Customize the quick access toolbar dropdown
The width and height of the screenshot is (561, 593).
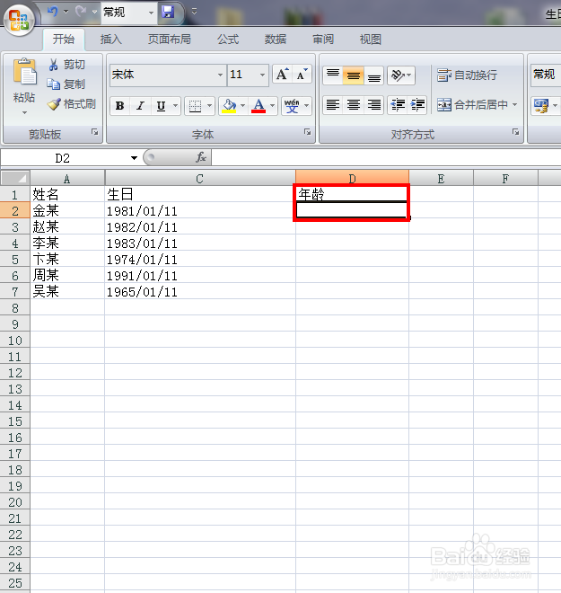coord(194,12)
